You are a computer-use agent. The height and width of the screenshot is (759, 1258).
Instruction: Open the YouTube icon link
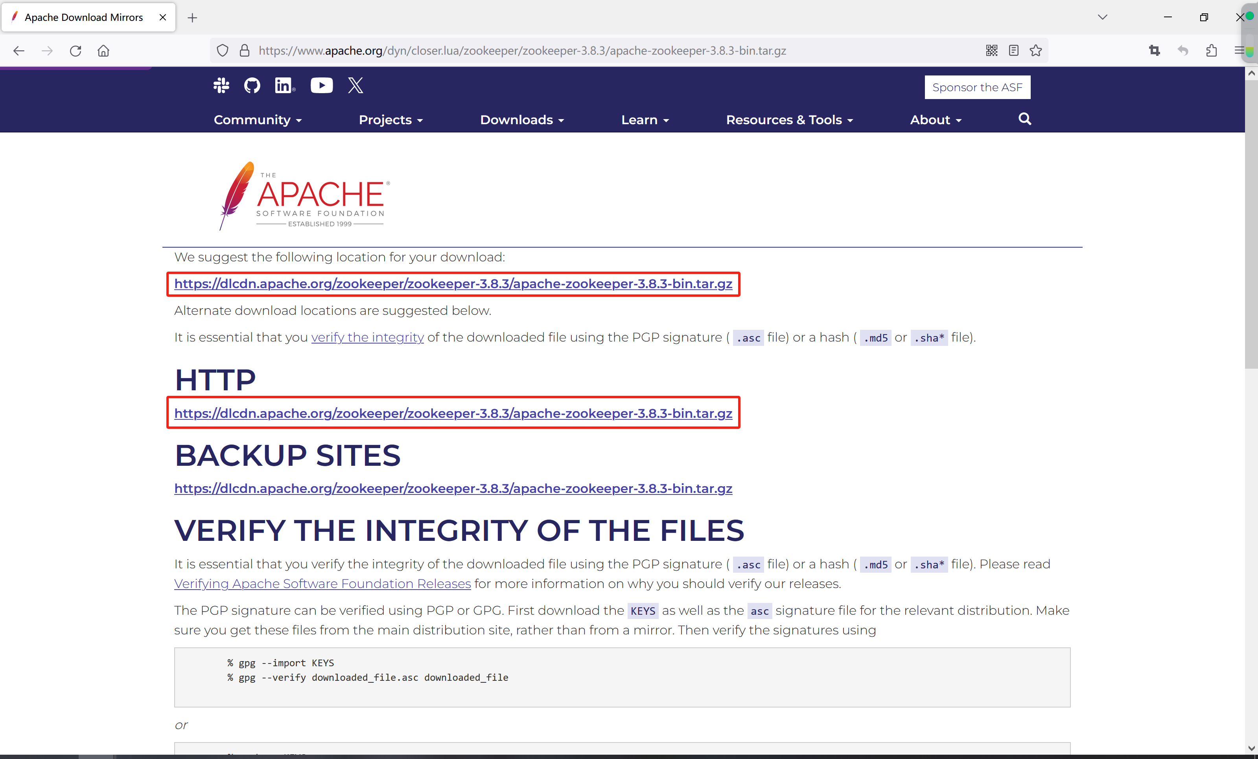pos(322,85)
